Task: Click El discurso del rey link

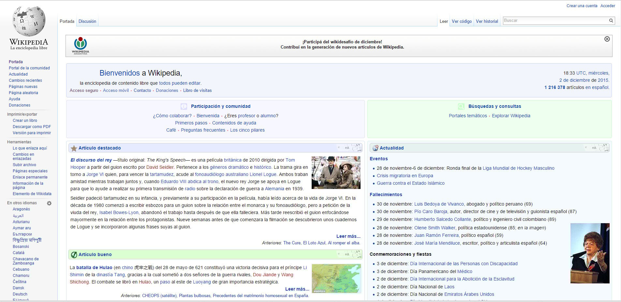Action: point(91,160)
